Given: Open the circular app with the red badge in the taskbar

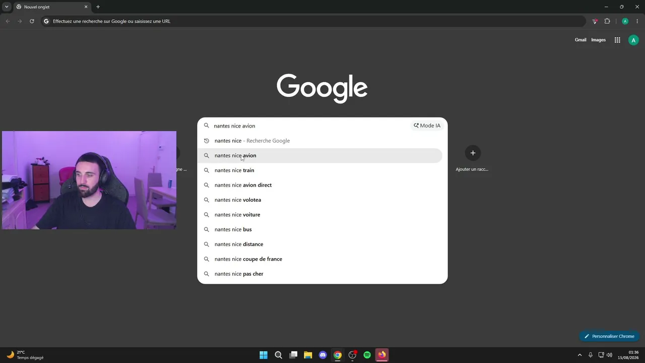Looking at the screenshot, I should [x=353, y=355].
